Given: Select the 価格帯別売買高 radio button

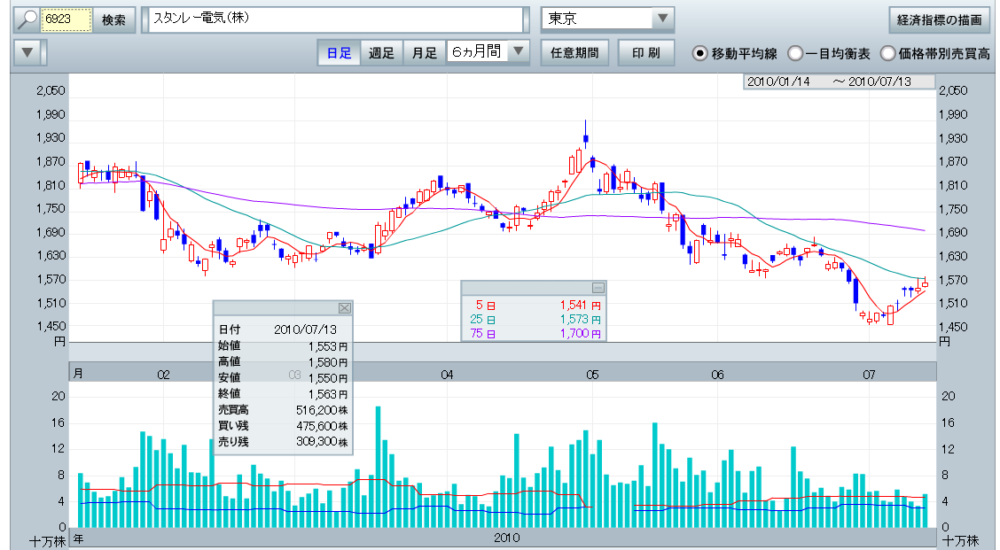Looking at the screenshot, I should pyautogui.click(x=887, y=53).
